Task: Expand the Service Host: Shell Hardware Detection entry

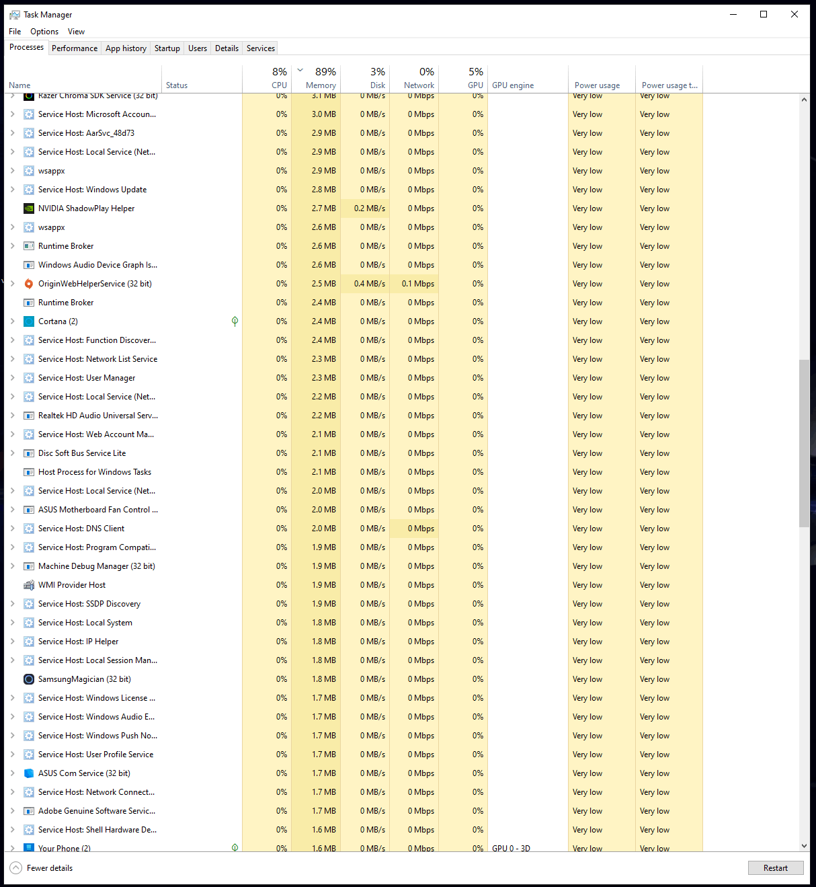Action: pos(12,830)
